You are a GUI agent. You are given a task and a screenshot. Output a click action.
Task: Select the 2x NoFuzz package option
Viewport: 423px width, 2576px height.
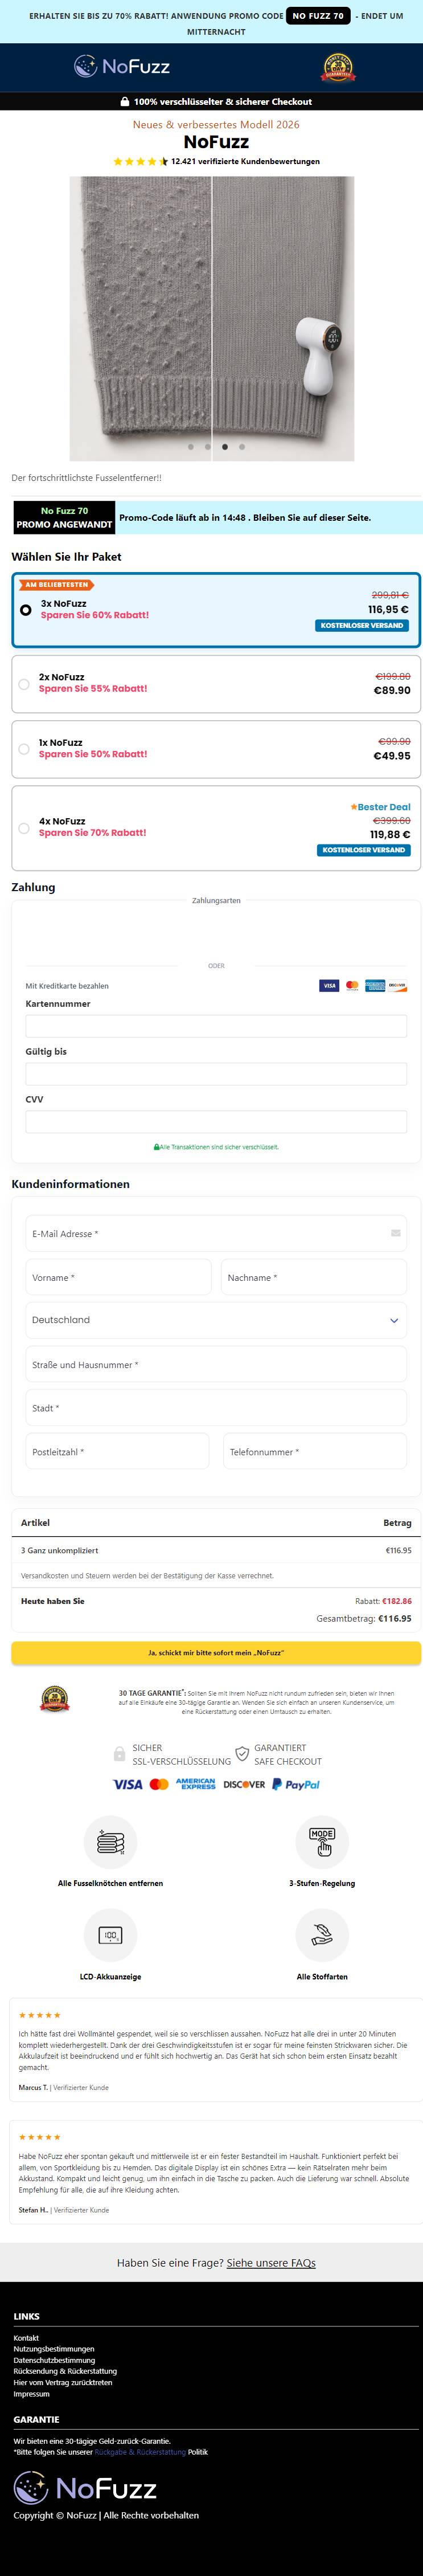pyautogui.click(x=216, y=684)
